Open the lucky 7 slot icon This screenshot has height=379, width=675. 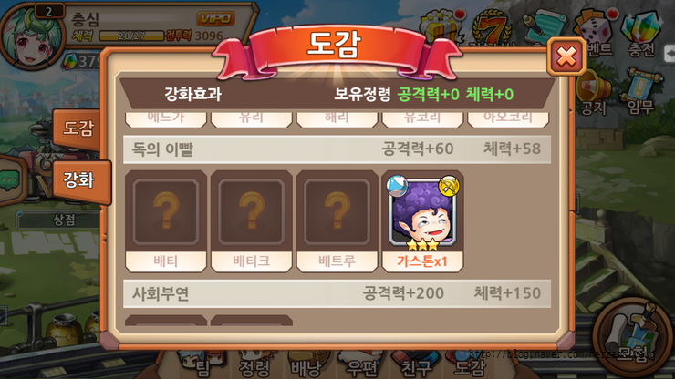[491, 27]
